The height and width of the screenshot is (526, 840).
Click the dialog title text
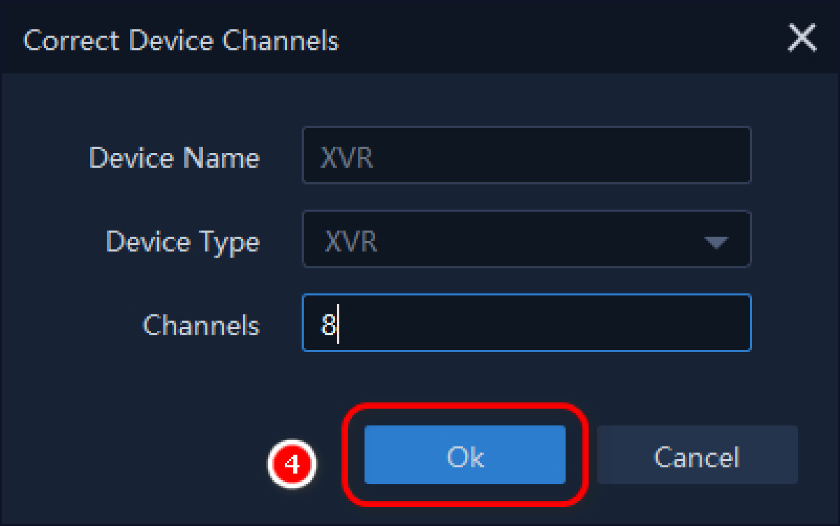[181, 41]
